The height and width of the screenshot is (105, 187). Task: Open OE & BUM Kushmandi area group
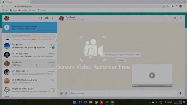(30, 81)
